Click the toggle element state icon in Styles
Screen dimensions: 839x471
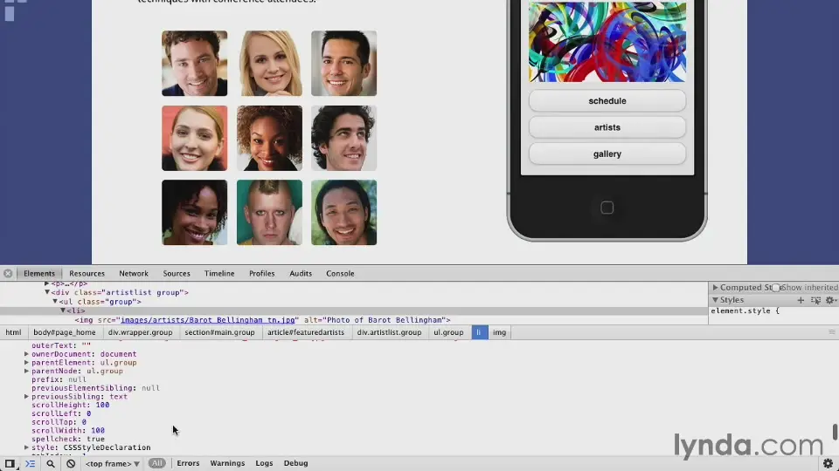pyautogui.click(x=815, y=300)
